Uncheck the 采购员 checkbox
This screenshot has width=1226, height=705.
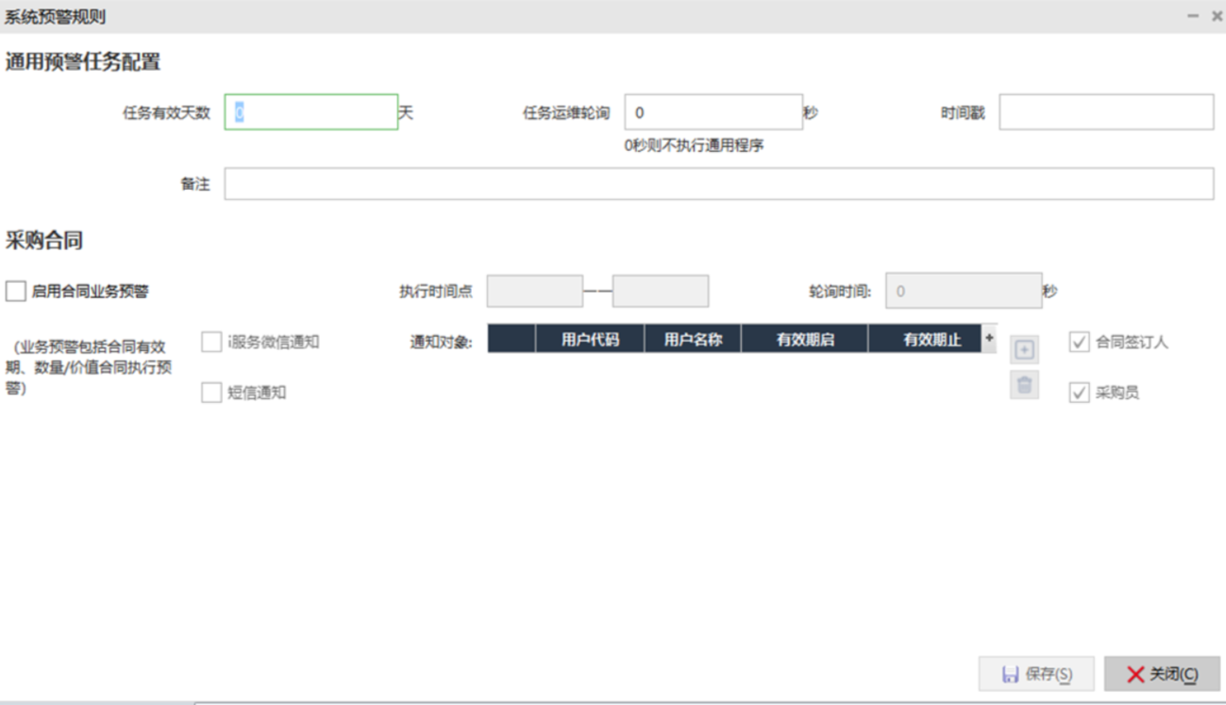1080,393
